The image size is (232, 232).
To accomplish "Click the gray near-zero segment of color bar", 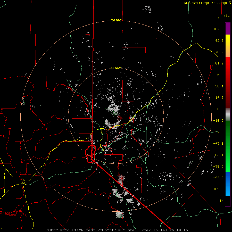I will pyautogui.click(x=228, y=114).
